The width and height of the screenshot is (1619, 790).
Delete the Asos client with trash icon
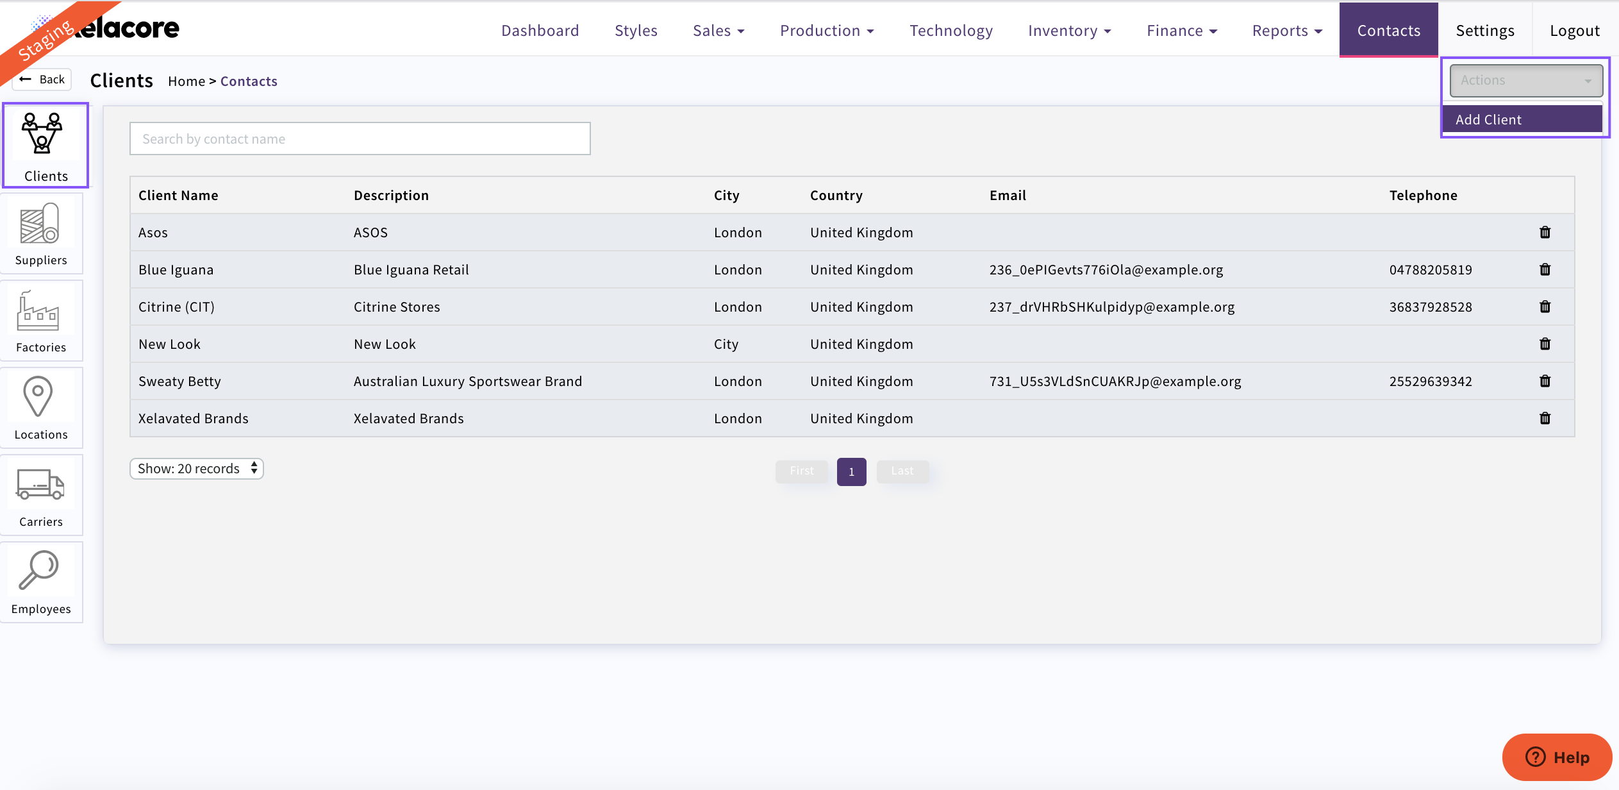pyautogui.click(x=1545, y=232)
